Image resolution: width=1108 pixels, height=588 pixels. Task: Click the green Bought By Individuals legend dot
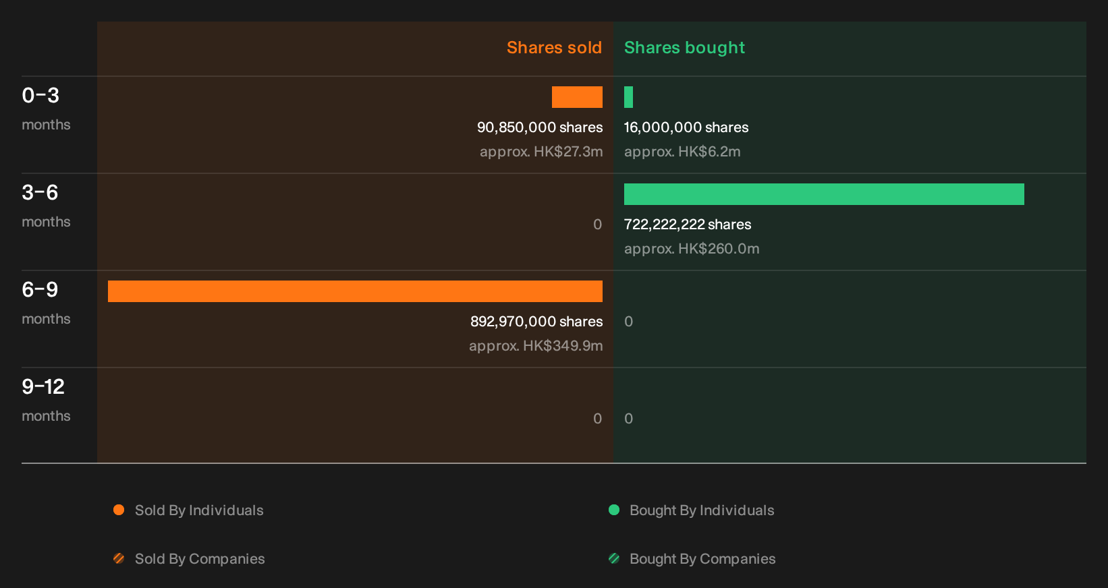(614, 510)
